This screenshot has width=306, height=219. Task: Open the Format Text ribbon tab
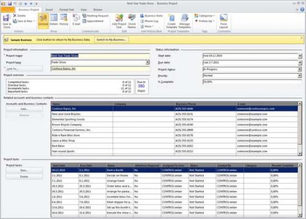click(67, 10)
